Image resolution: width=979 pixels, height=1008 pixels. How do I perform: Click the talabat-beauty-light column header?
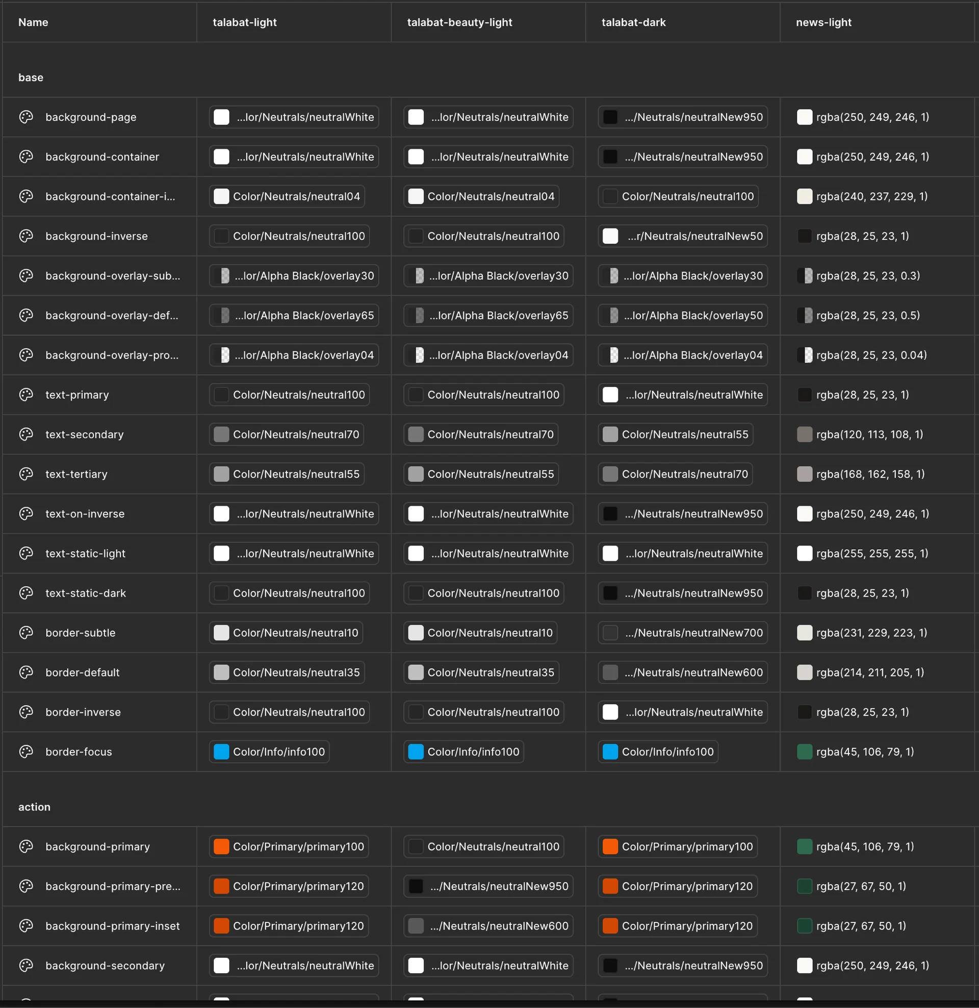(x=459, y=22)
